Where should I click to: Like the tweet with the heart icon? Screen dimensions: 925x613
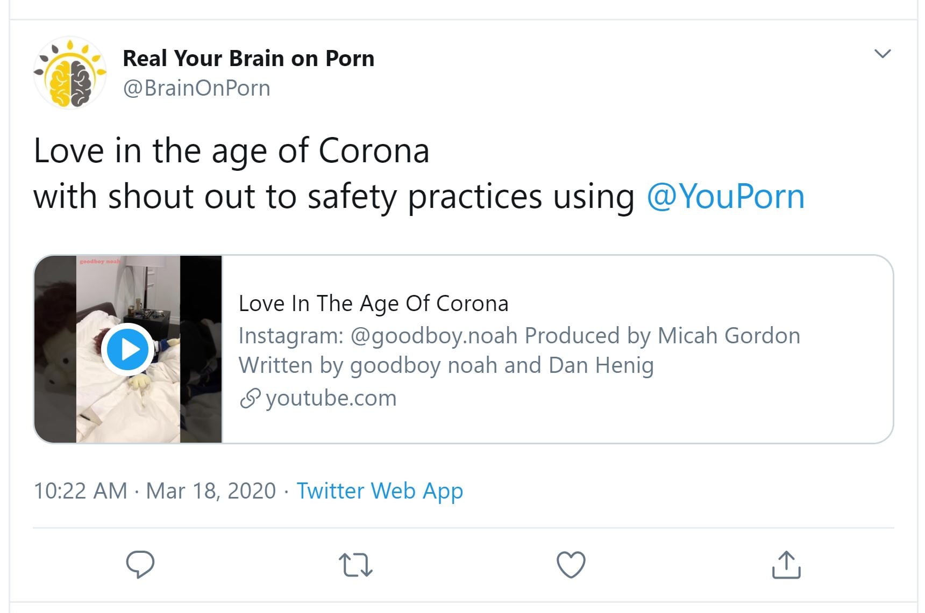pos(571,565)
